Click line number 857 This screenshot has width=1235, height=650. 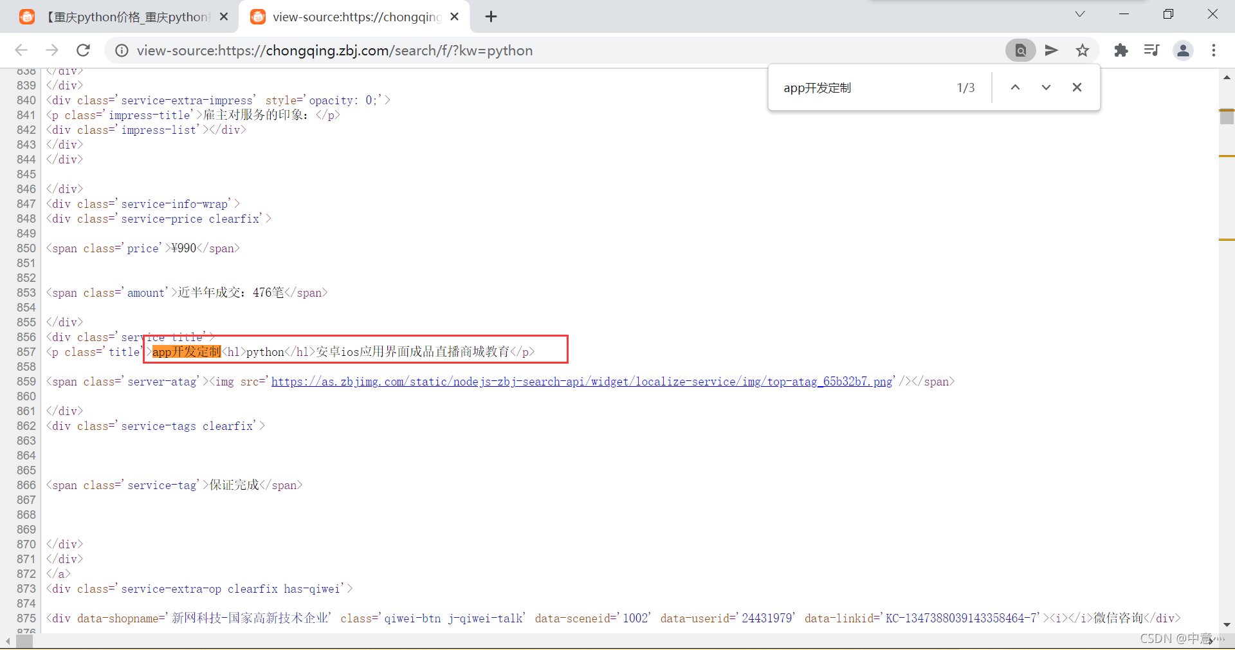click(26, 352)
